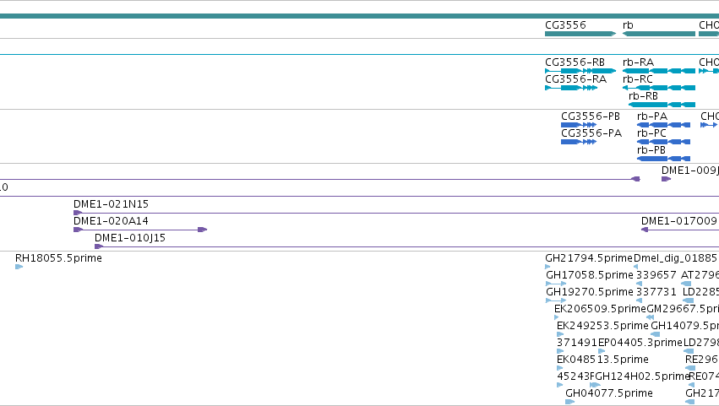
Task: Click the GH19270.5prime arrow glyph
Action: (x=556, y=300)
